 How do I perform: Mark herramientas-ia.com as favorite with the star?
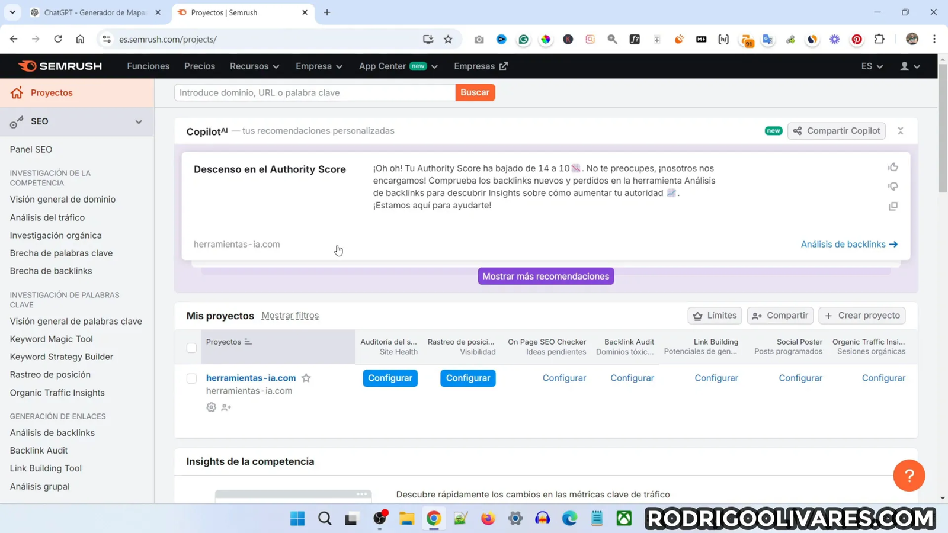tap(306, 378)
